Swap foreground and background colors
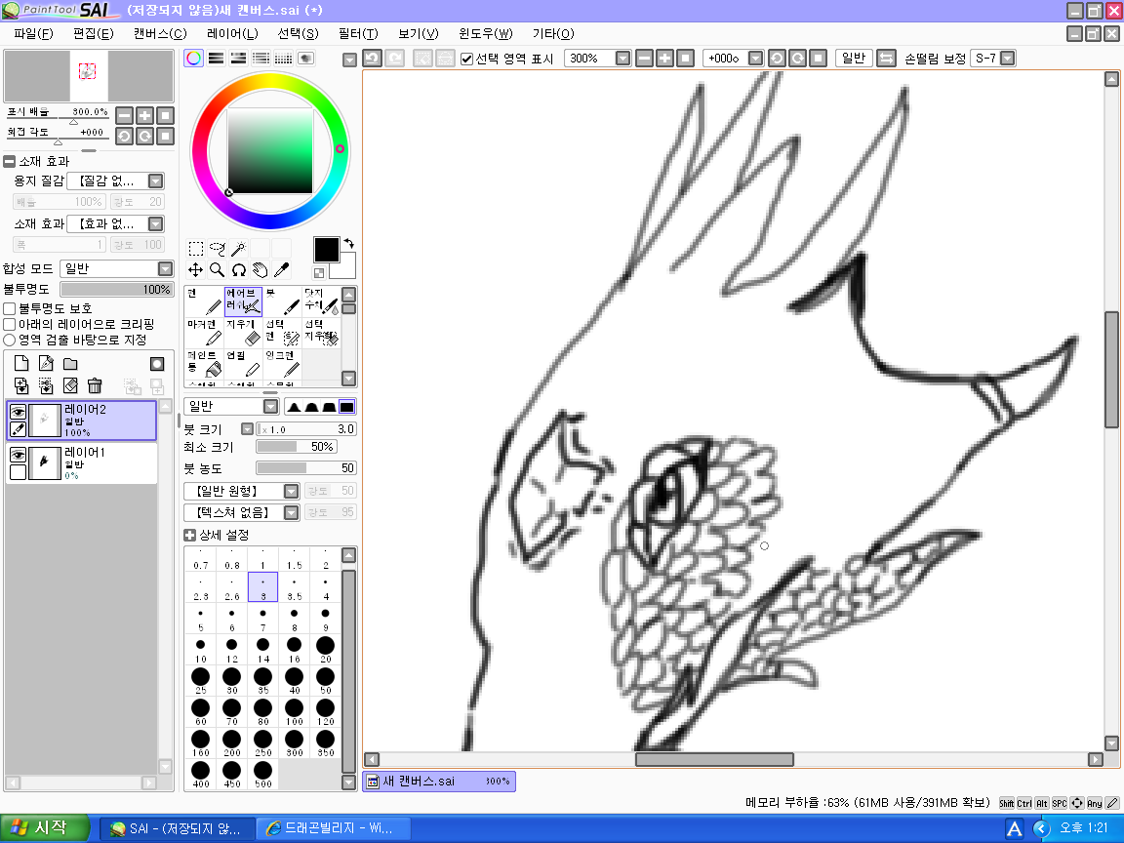 point(349,244)
